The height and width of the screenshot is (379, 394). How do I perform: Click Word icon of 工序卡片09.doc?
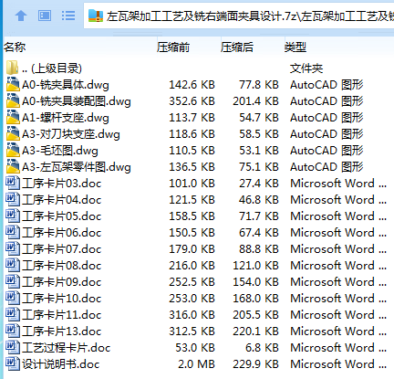[x=13, y=281]
